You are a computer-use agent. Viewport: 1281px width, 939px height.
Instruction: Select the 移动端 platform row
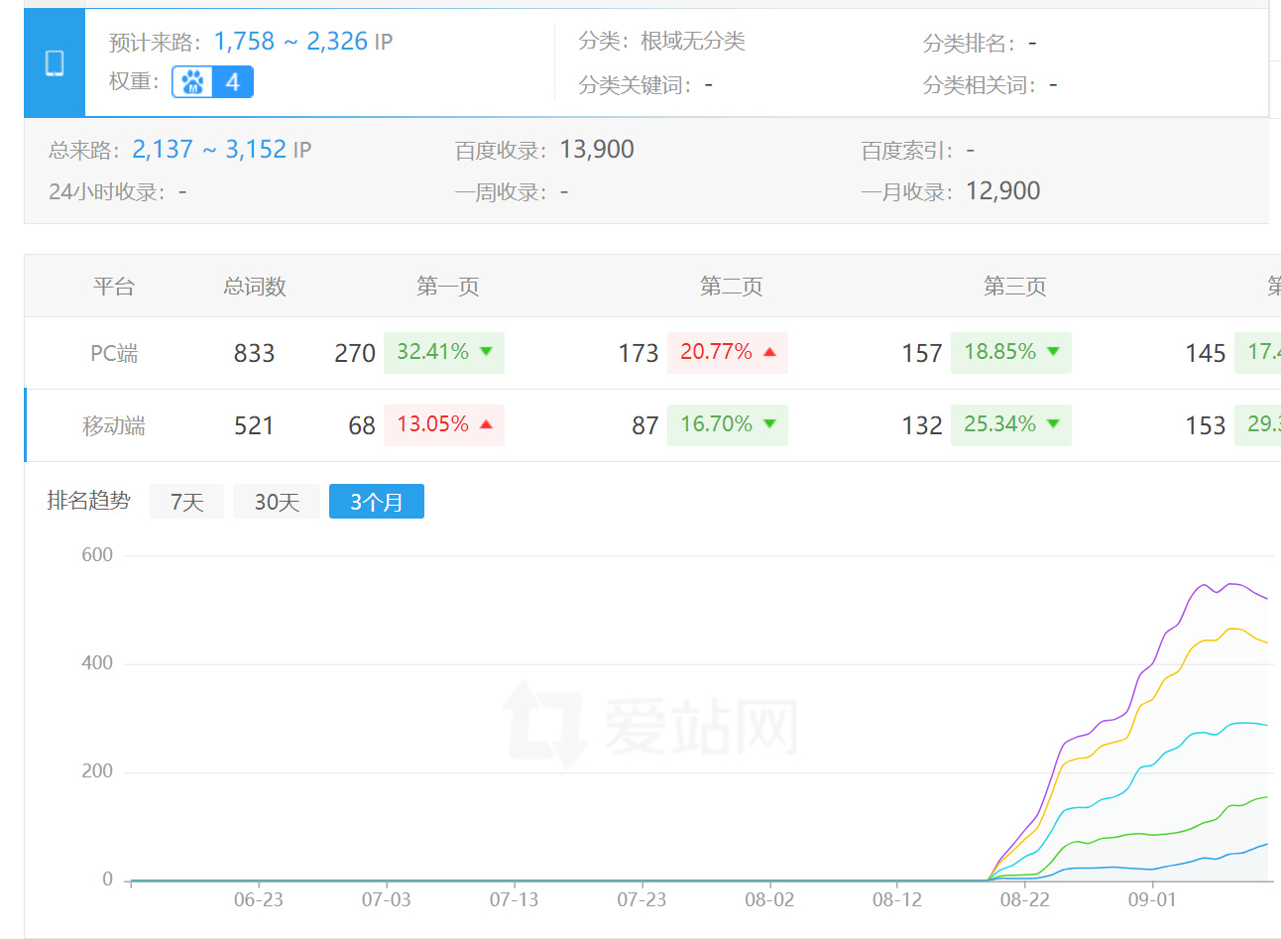[114, 425]
